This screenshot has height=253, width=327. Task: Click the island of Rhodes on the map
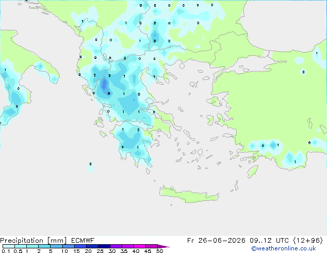click(x=253, y=171)
